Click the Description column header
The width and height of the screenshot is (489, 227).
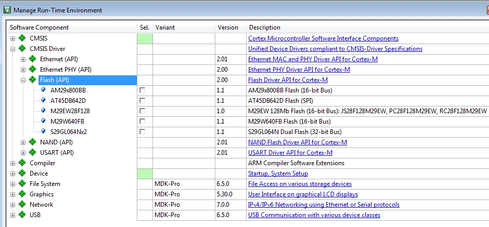coord(367,28)
